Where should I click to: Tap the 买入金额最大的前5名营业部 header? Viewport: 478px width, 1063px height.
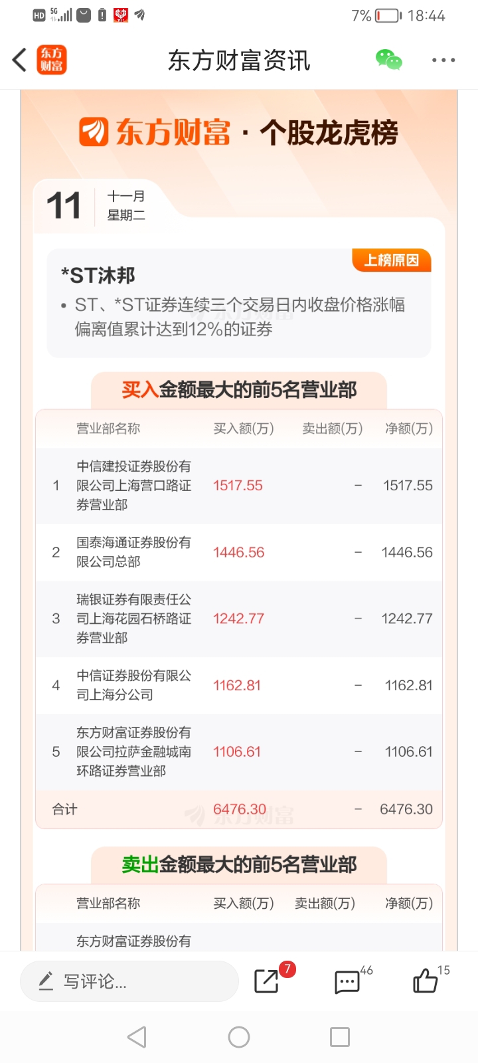tap(239, 389)
